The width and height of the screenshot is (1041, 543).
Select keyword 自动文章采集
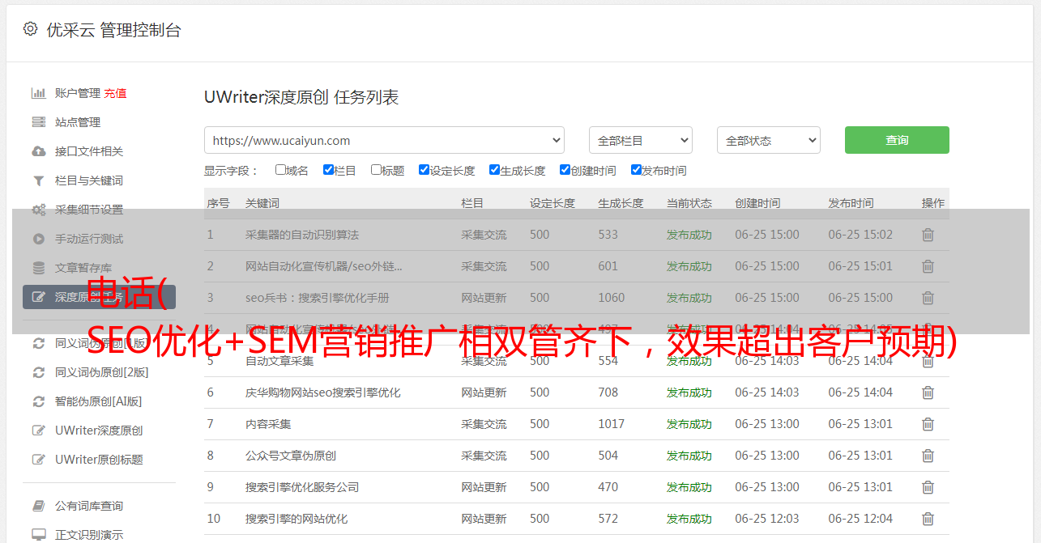279,361
